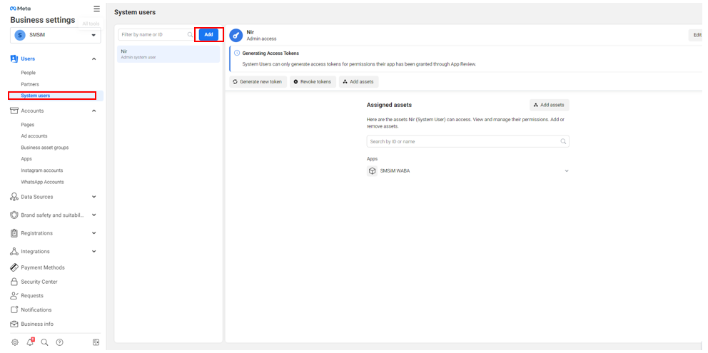This screenshot has width=708, height=353.
Task: Click the 'Security Center' sidebar label
Action: (x=39, y=282)
